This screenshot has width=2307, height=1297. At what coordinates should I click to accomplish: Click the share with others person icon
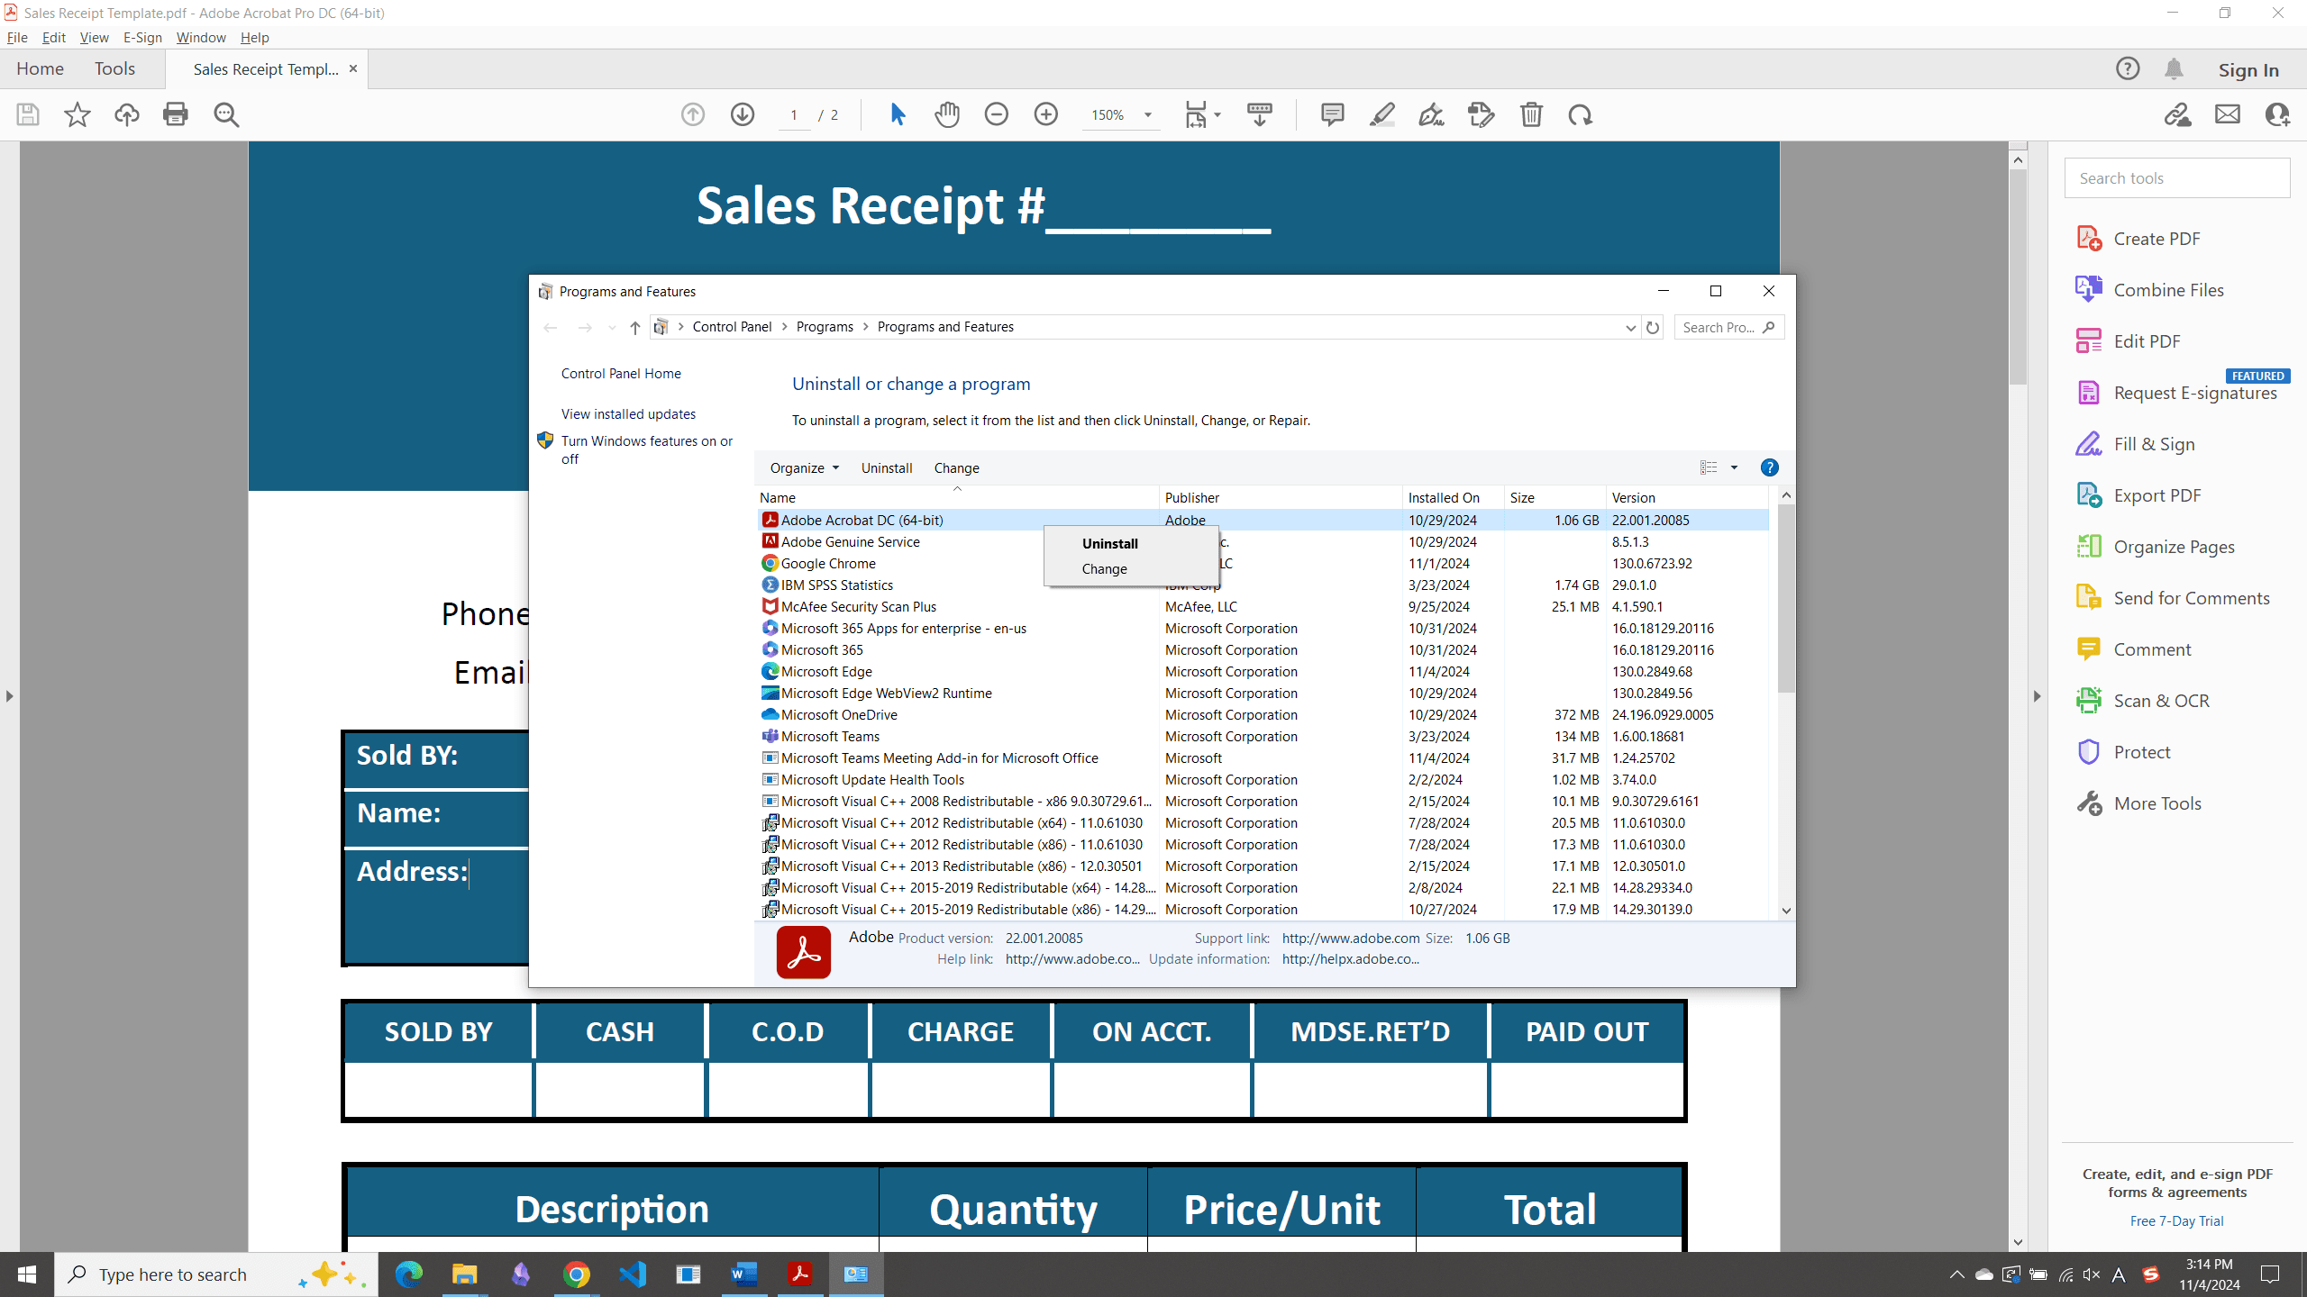pos(2277,114)
